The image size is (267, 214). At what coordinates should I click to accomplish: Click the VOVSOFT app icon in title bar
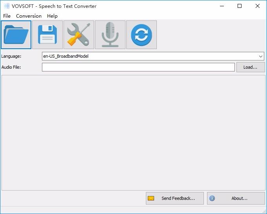[7, 6]
